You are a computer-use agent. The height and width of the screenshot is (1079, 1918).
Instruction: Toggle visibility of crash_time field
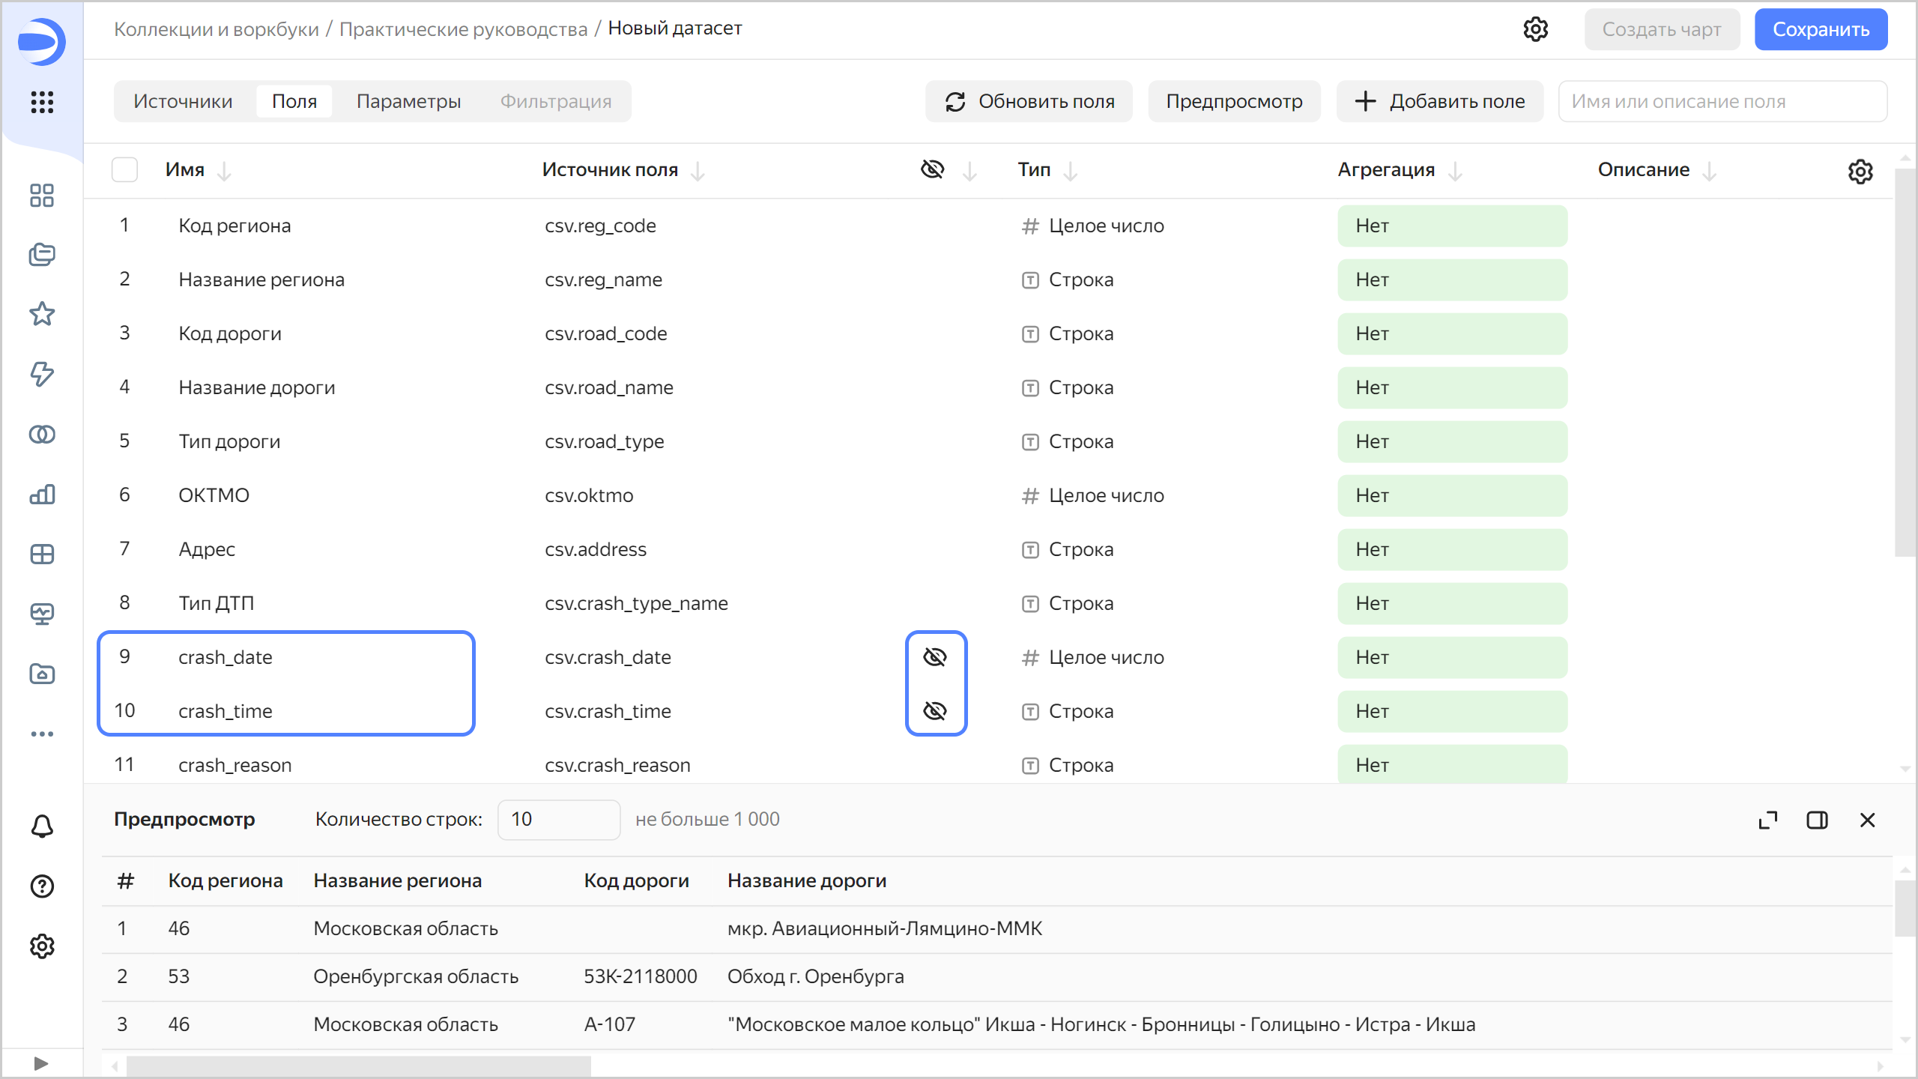click(x=935, y=711)
